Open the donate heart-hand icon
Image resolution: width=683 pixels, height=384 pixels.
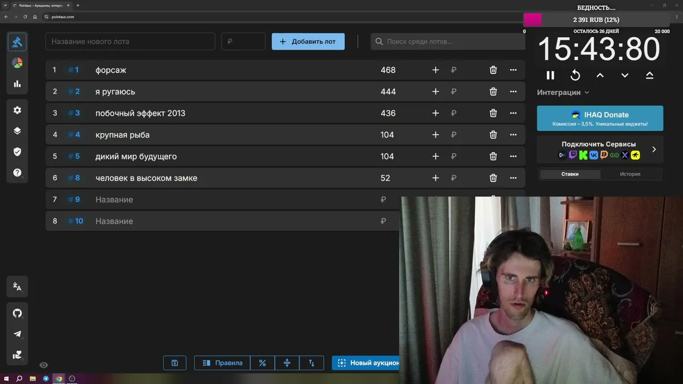(x=17, y=355)
